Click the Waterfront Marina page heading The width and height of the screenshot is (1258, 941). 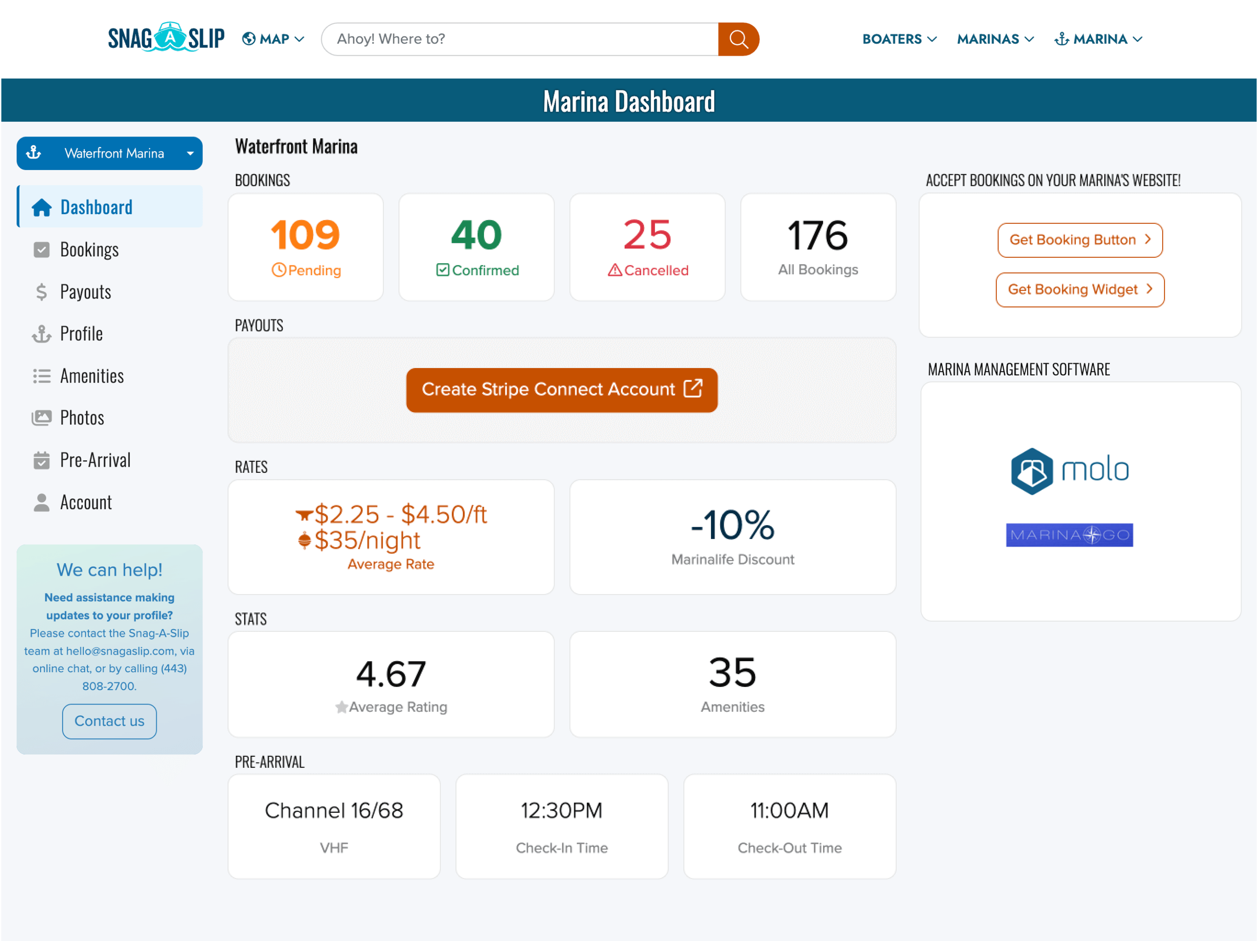pos(296,146)
